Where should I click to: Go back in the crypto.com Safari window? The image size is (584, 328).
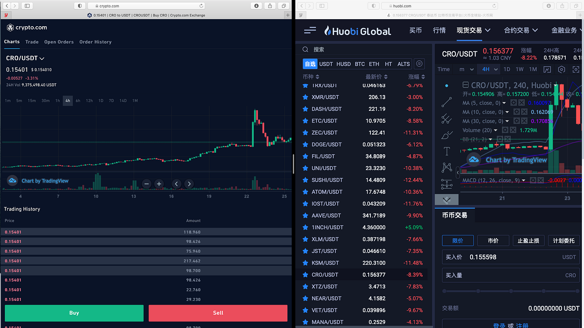[x=7, y=6]
